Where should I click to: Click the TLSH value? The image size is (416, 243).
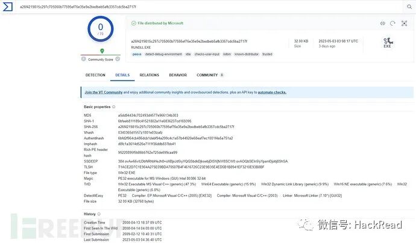191,167
